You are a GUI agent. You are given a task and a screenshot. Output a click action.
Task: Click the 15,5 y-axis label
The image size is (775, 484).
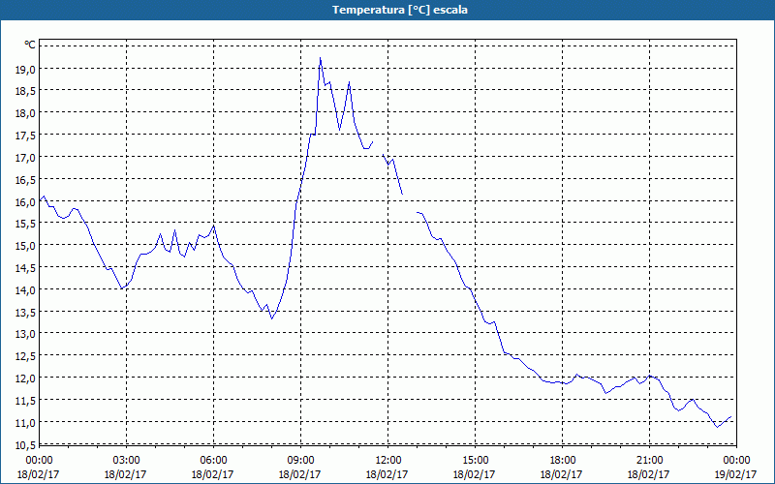pos(26,225)
